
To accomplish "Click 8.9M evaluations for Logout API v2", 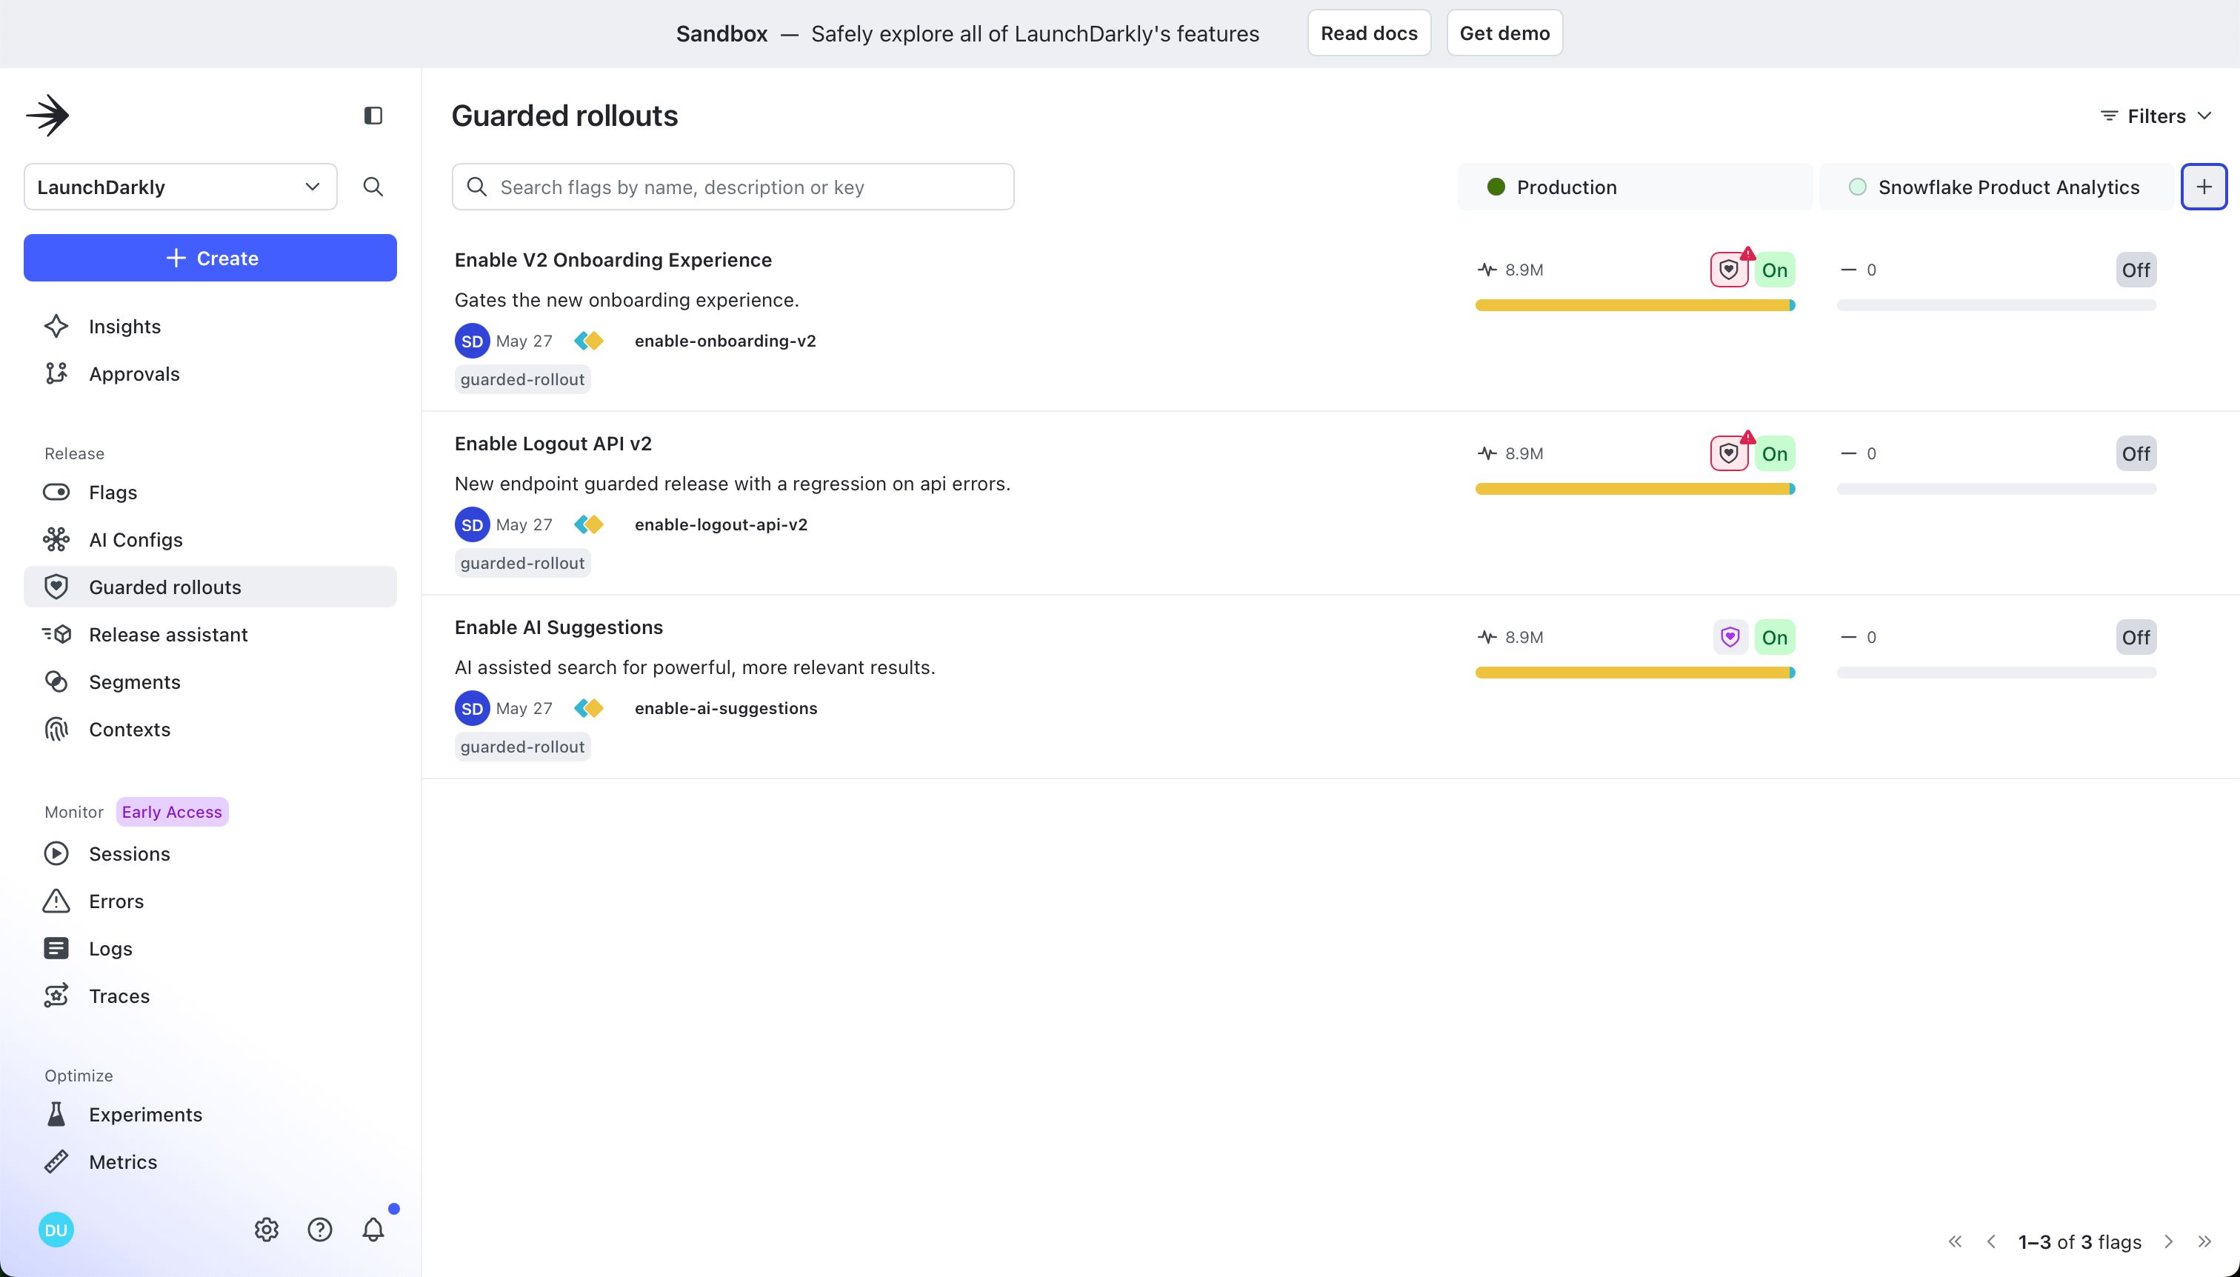I will [1511, 453].
